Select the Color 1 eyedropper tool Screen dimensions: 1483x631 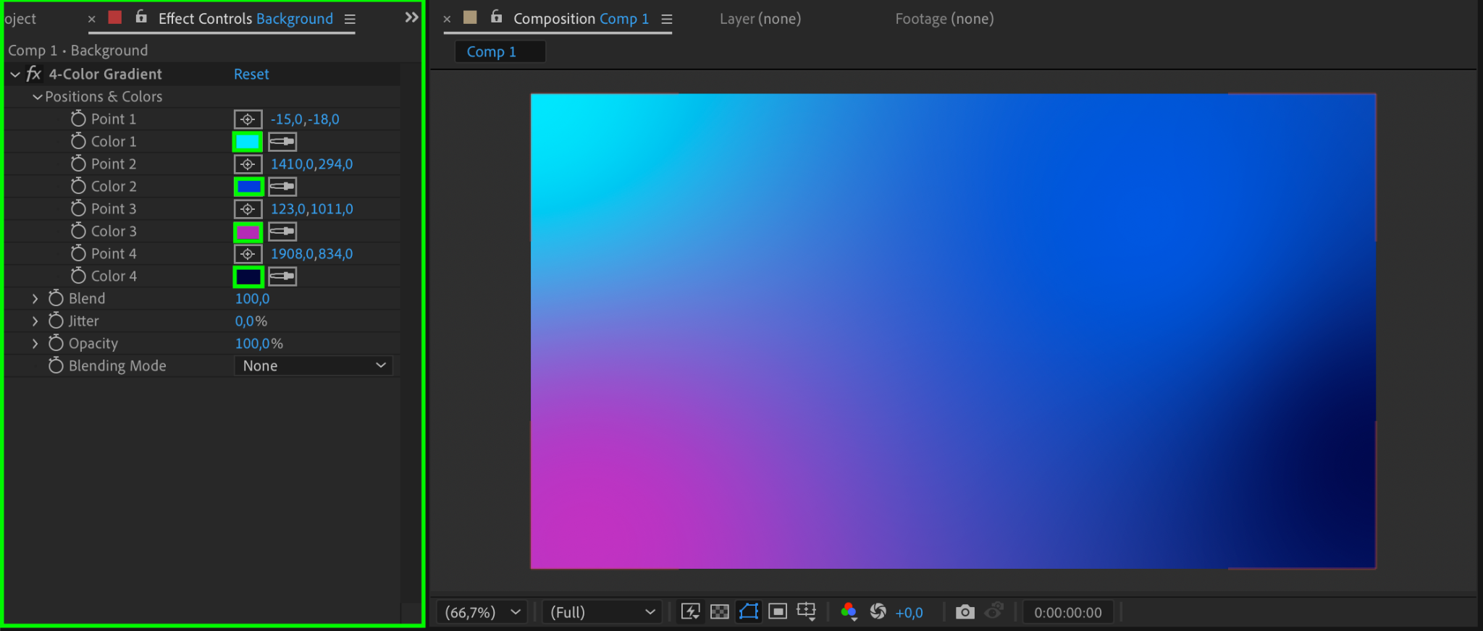[x=282, y=142]
